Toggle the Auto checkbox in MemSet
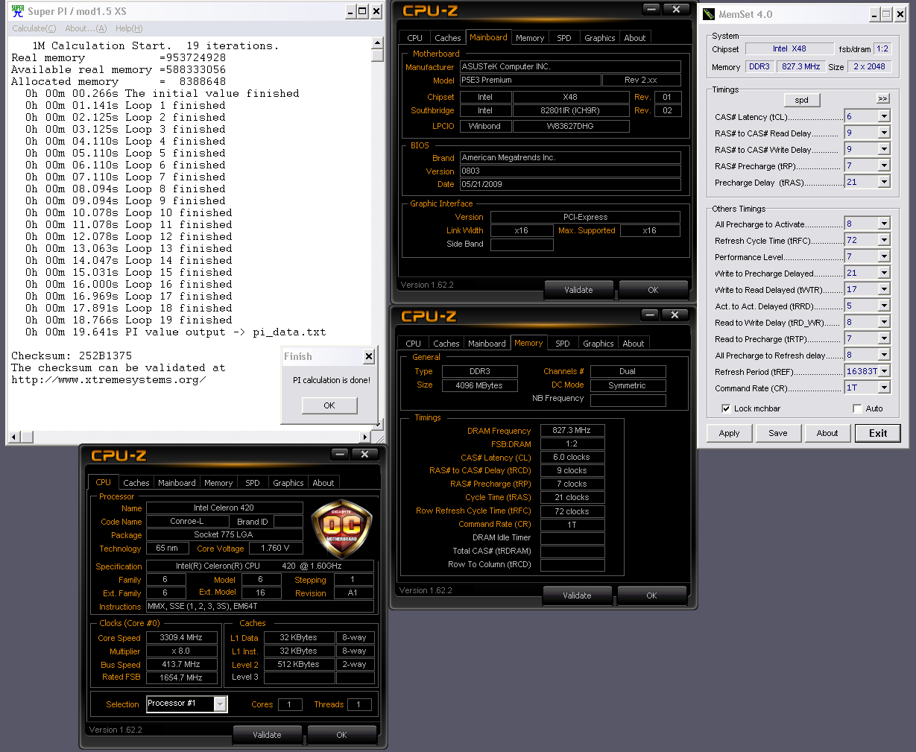This screenshot has height=752, width=916. pos(857,408)
